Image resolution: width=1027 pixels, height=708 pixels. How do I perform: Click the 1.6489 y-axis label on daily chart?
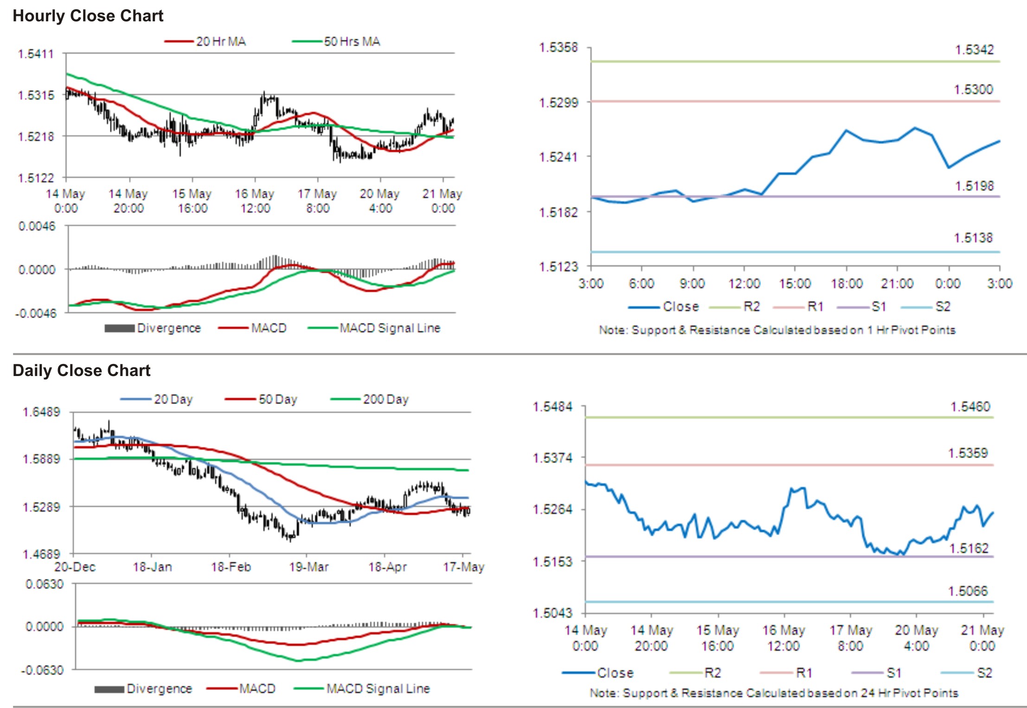41,412
